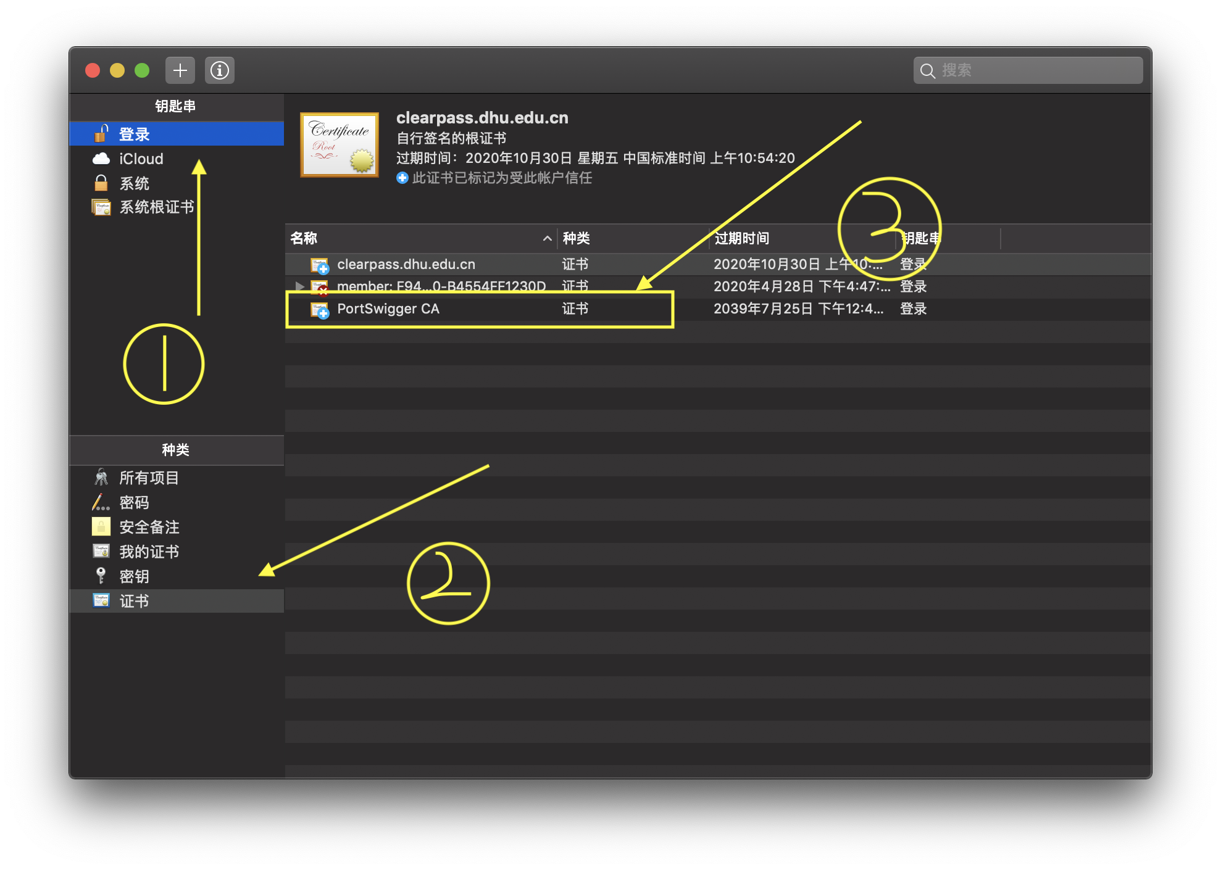
Task: Choose the 我的证书 category
Action: (x=148, y=552)
